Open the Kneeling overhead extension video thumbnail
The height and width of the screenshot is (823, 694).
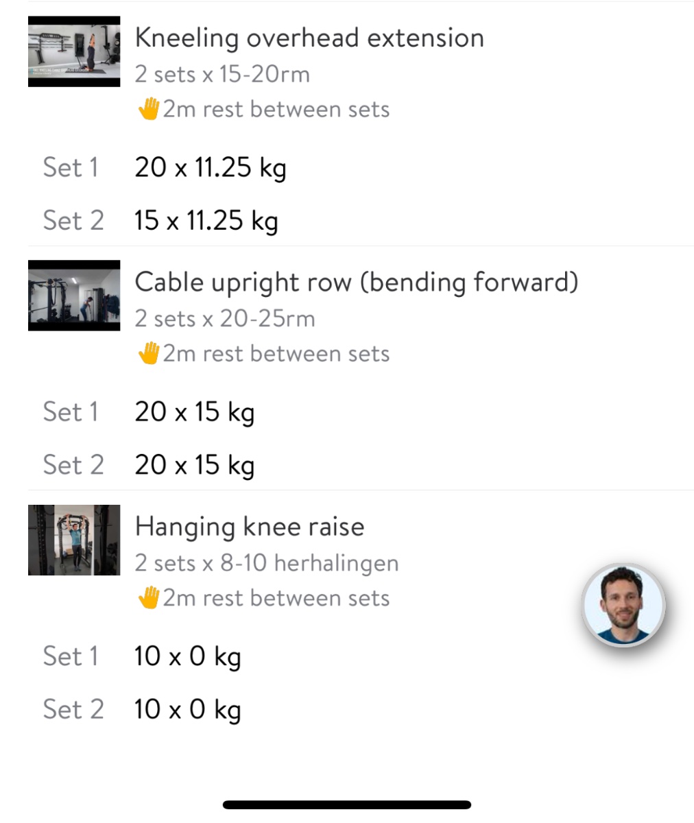click(x=74, y=51)
